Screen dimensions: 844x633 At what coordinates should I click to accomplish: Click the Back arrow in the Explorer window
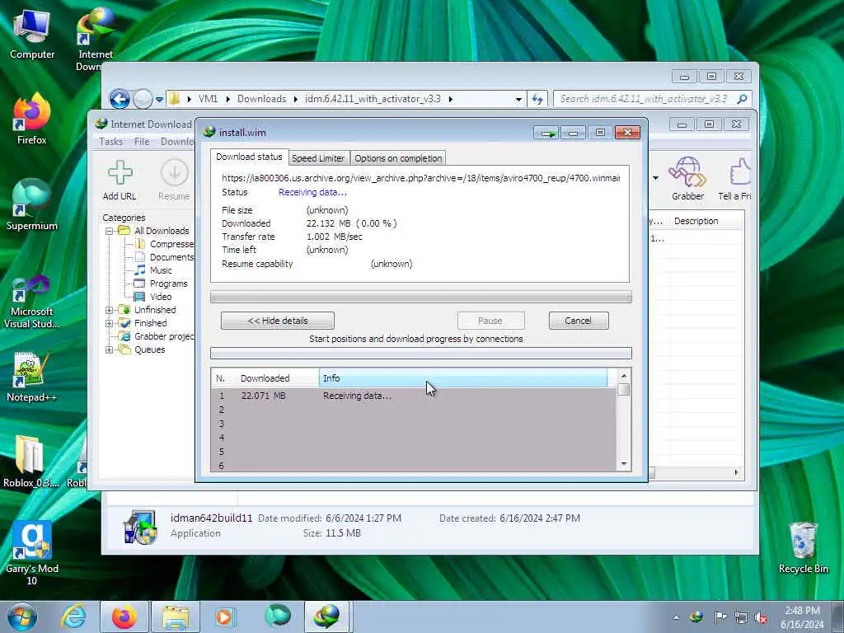point(120,99)
